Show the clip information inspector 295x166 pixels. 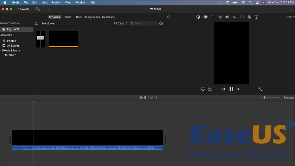(x=256, y=17)
